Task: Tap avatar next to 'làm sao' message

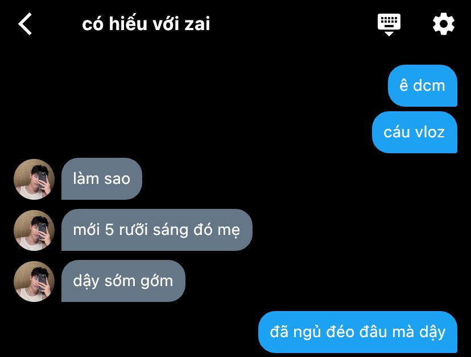Action: (x=34, y=179)
